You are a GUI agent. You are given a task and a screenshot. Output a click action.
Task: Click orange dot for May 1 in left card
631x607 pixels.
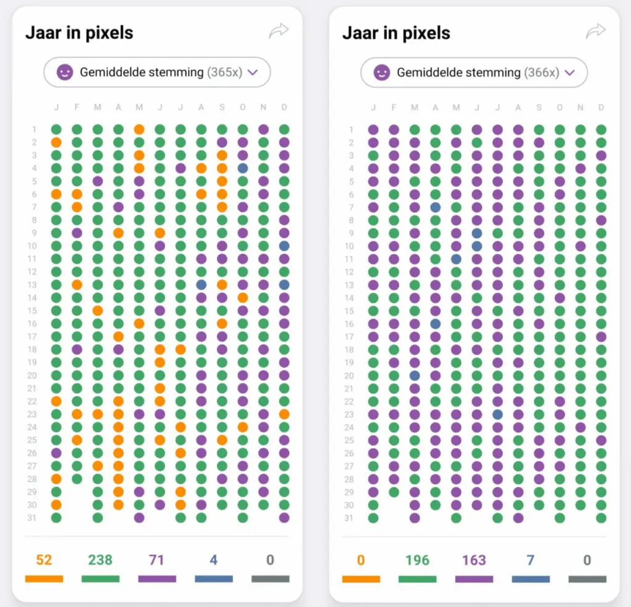(x=139, y=129)
